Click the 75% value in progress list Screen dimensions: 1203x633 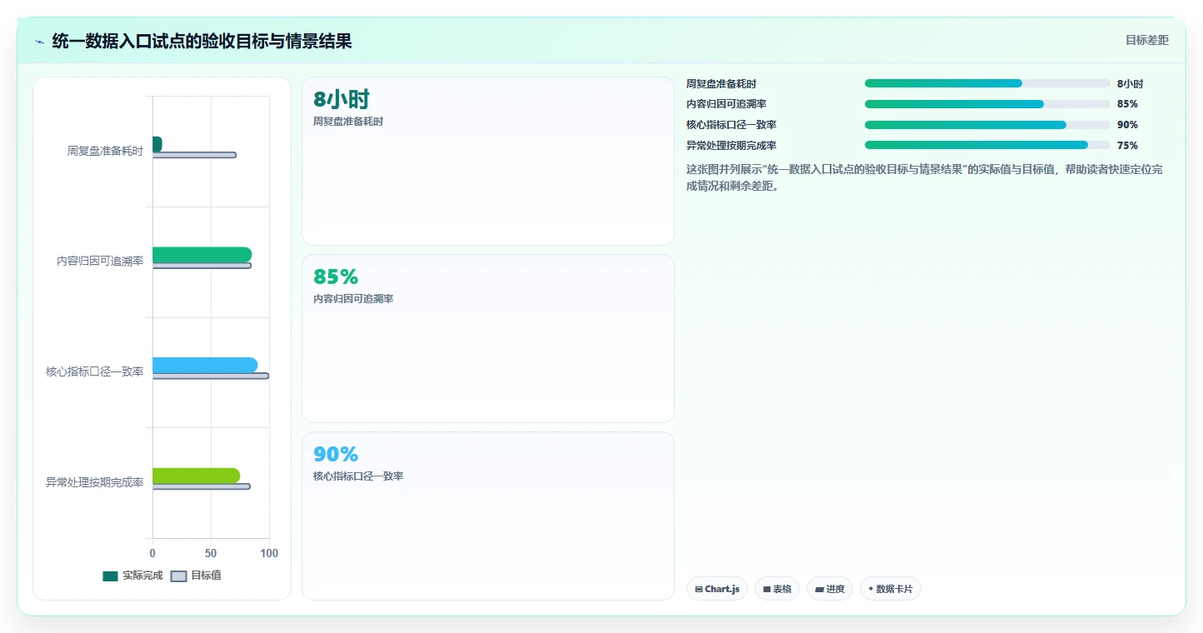(x=1127, y=146)
